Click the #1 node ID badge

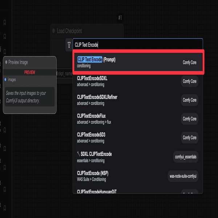(x=120, y=18)
